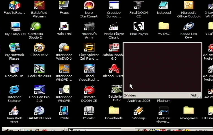Open Media Player Classic shortcut
Viewport: 213px width, 135px height.
click(x=114, y=26)
